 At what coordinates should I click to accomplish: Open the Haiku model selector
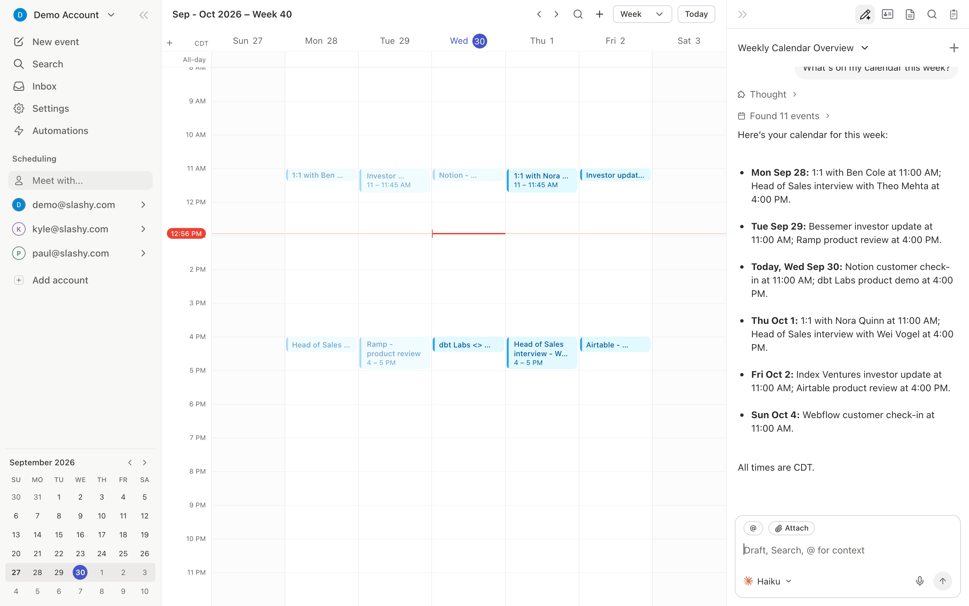pyautogui.click(x=767, y=581)
